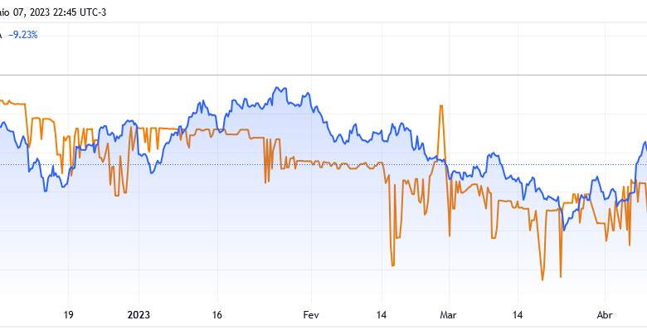Screen dimensions: 647x335
Task: Select the -9.23% change label
Action: pyautogui.click(x=23, y=36)
